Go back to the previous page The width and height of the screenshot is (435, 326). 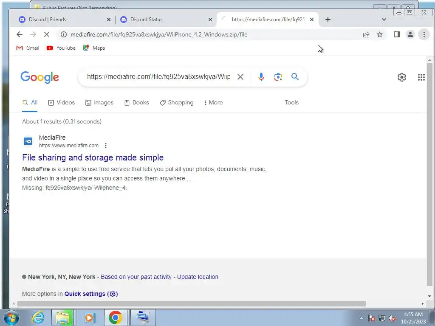20,34
